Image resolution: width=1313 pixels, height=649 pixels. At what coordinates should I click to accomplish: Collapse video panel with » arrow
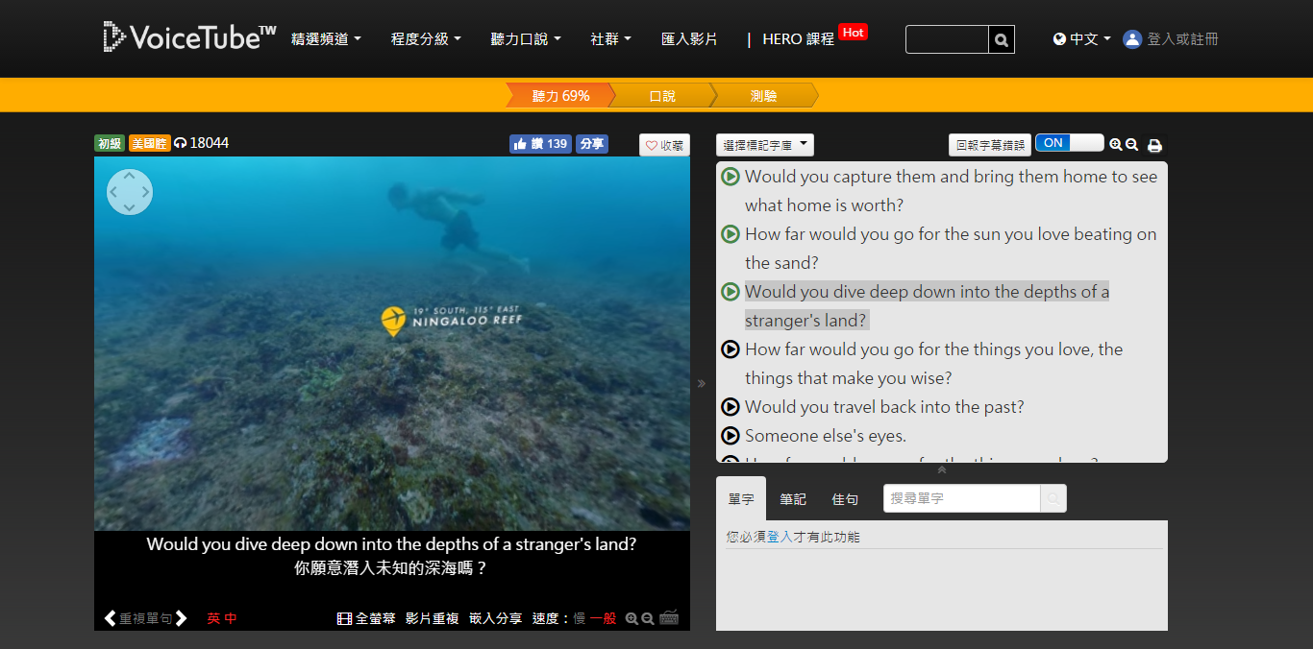702,384
